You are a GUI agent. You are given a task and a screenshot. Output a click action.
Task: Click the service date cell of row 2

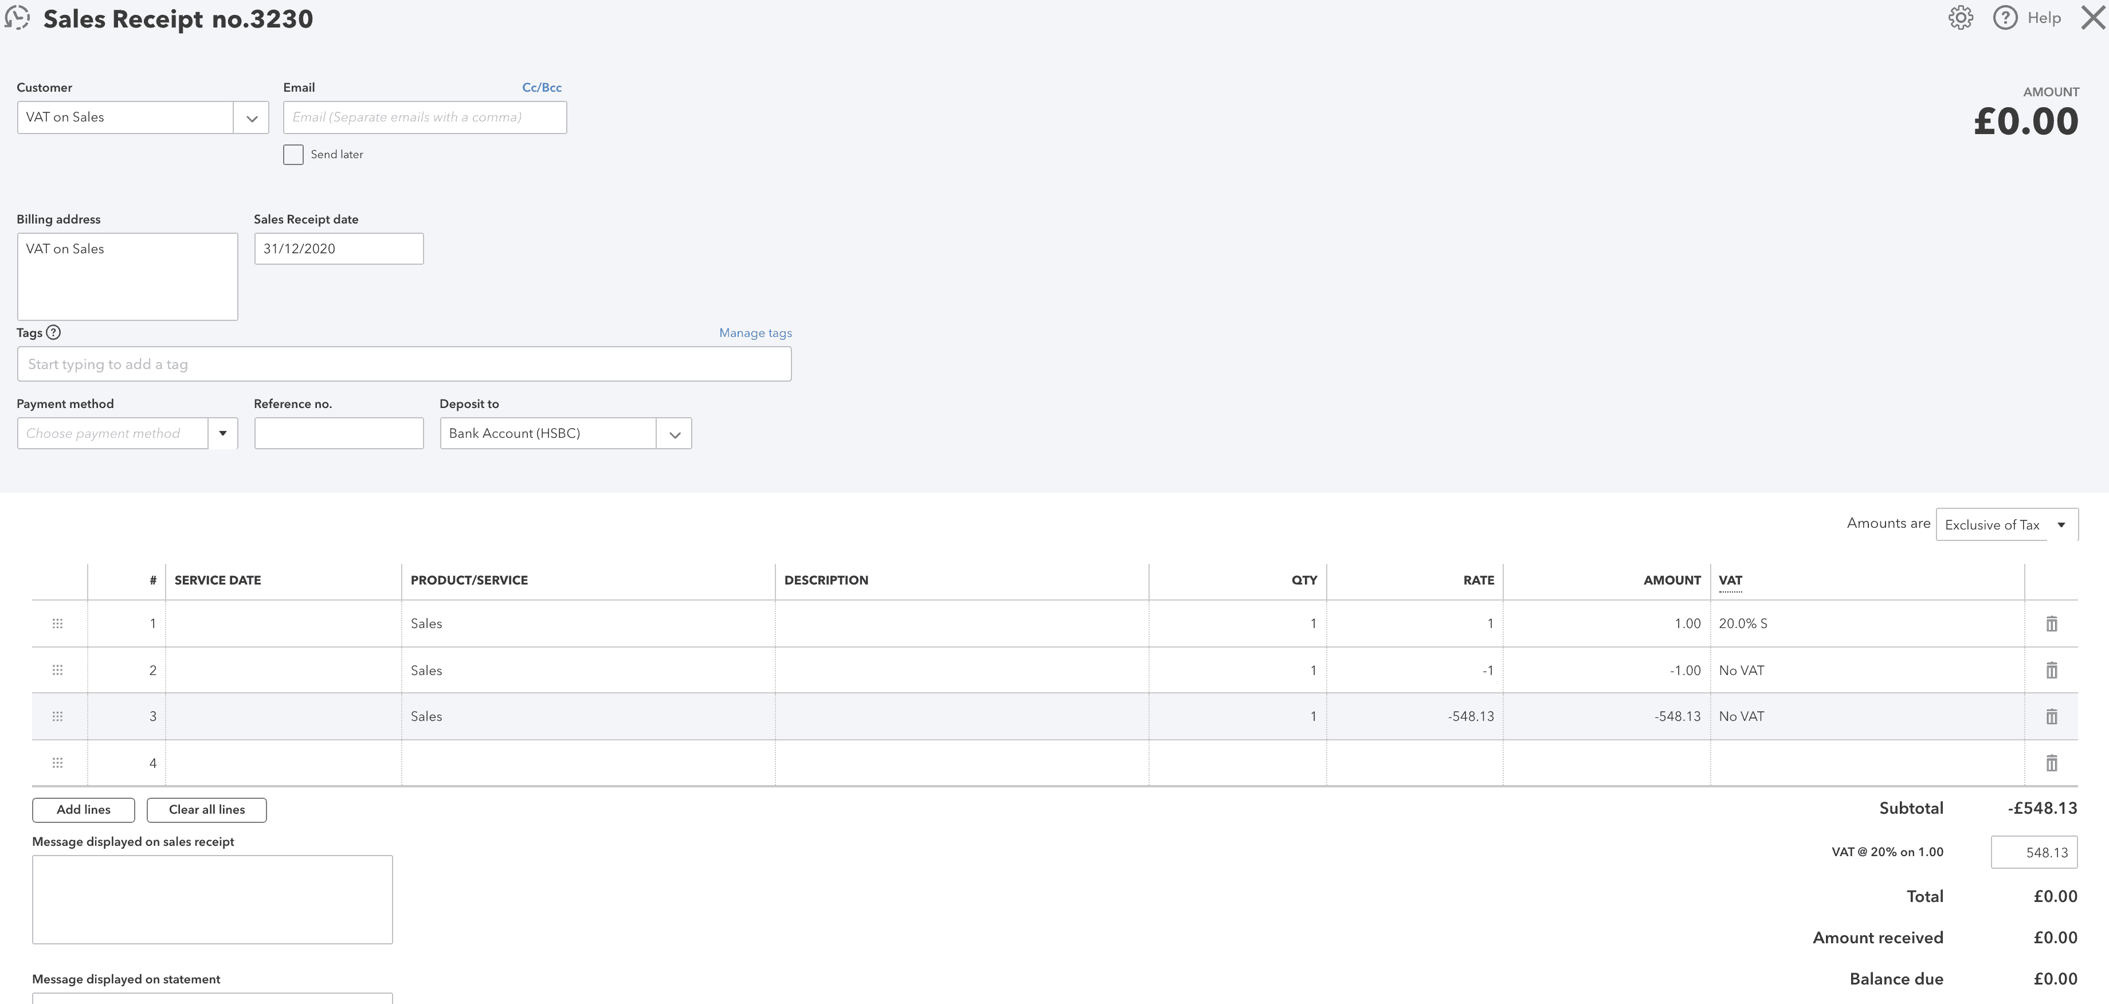[283, 670]
